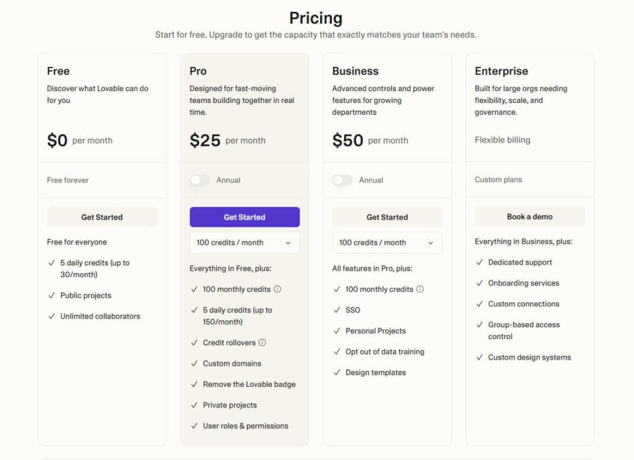Image resolution: width=634 pixels, height=460 pixels.
Task: Click the Enterprise plan title
Action: coord(501,71)
